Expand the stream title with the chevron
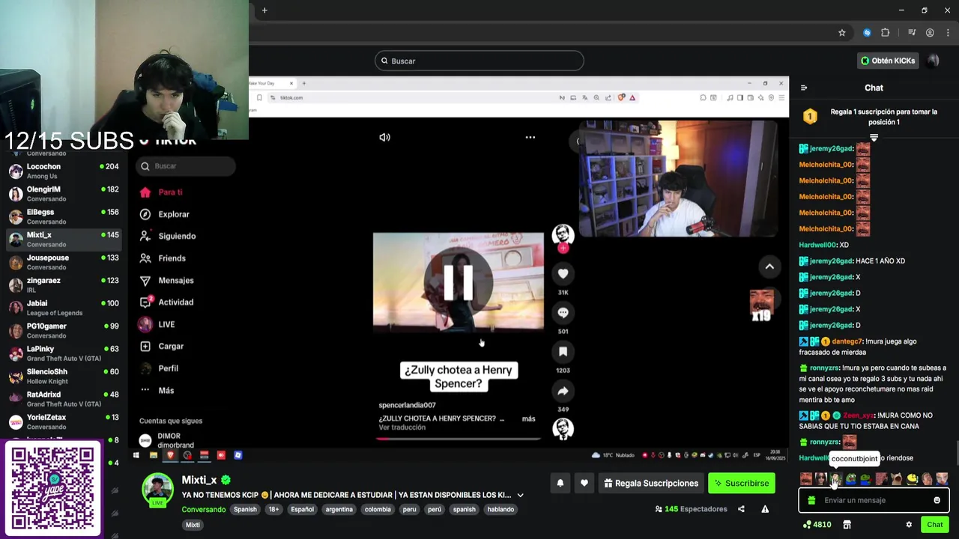 pos(520,495)
